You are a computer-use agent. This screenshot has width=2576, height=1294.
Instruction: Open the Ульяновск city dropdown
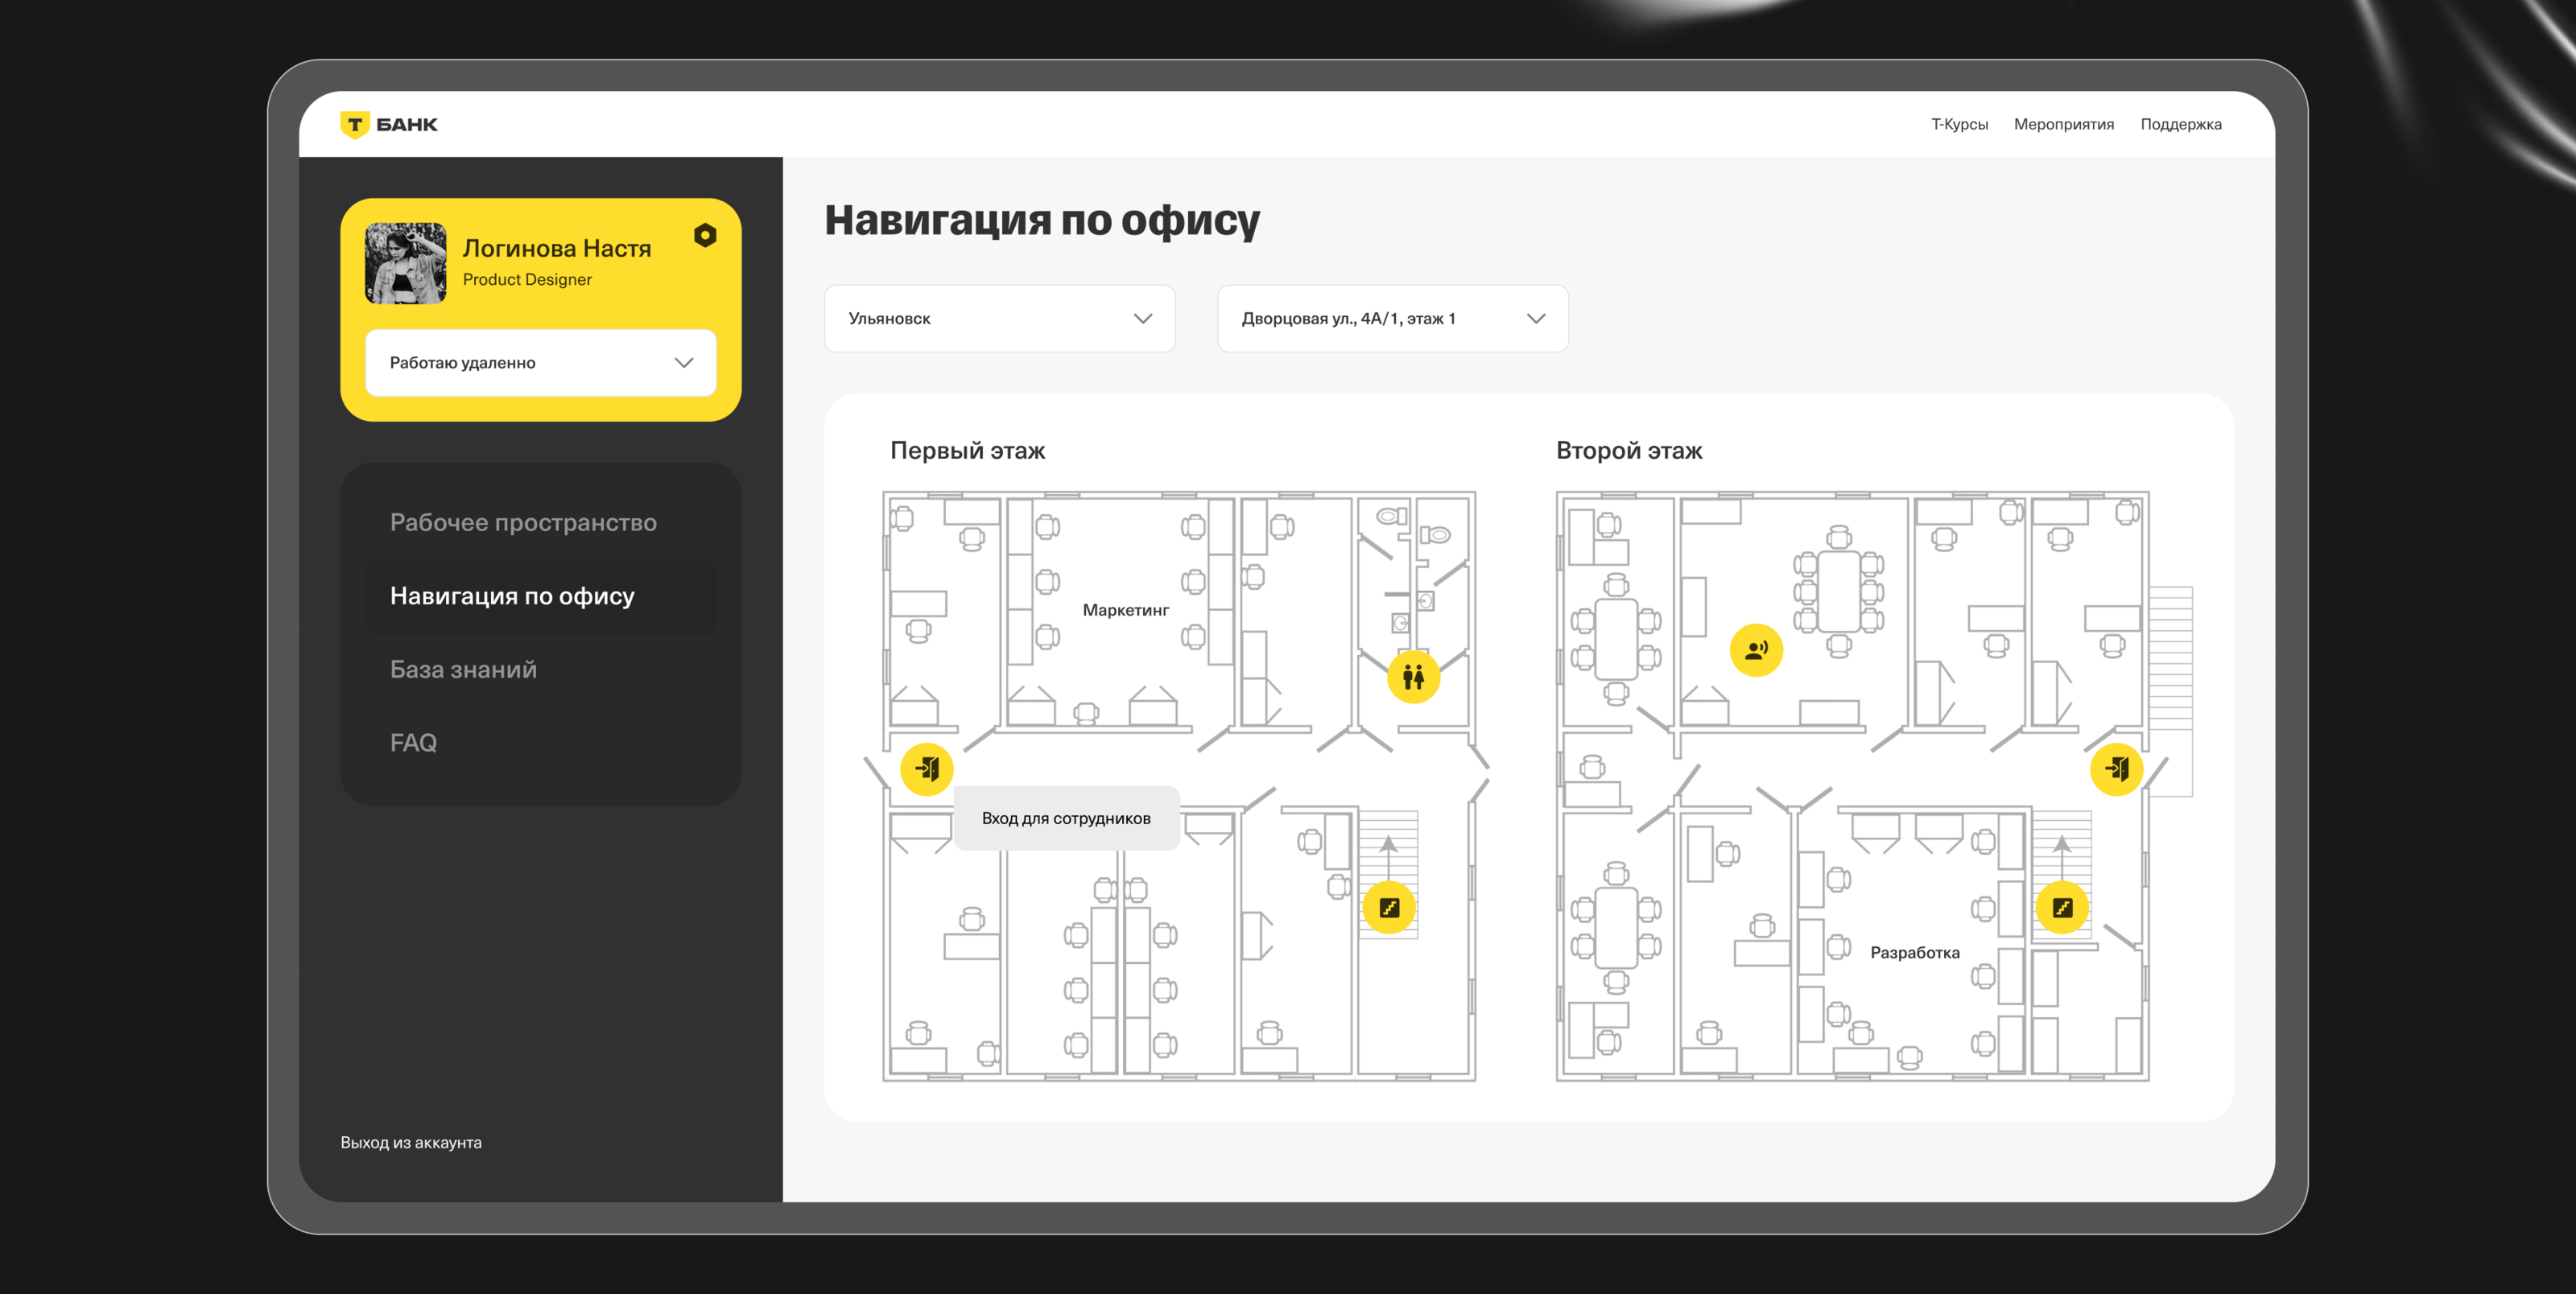(999, 318)
